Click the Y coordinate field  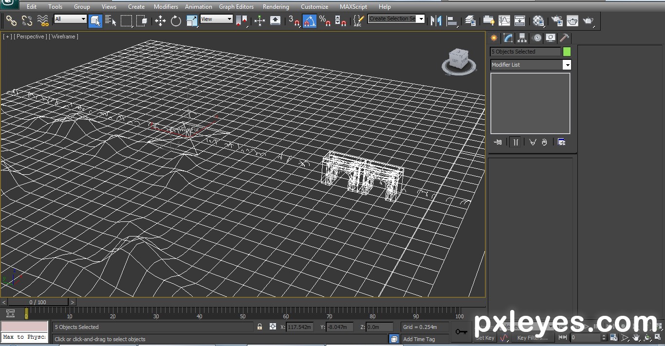340,327
